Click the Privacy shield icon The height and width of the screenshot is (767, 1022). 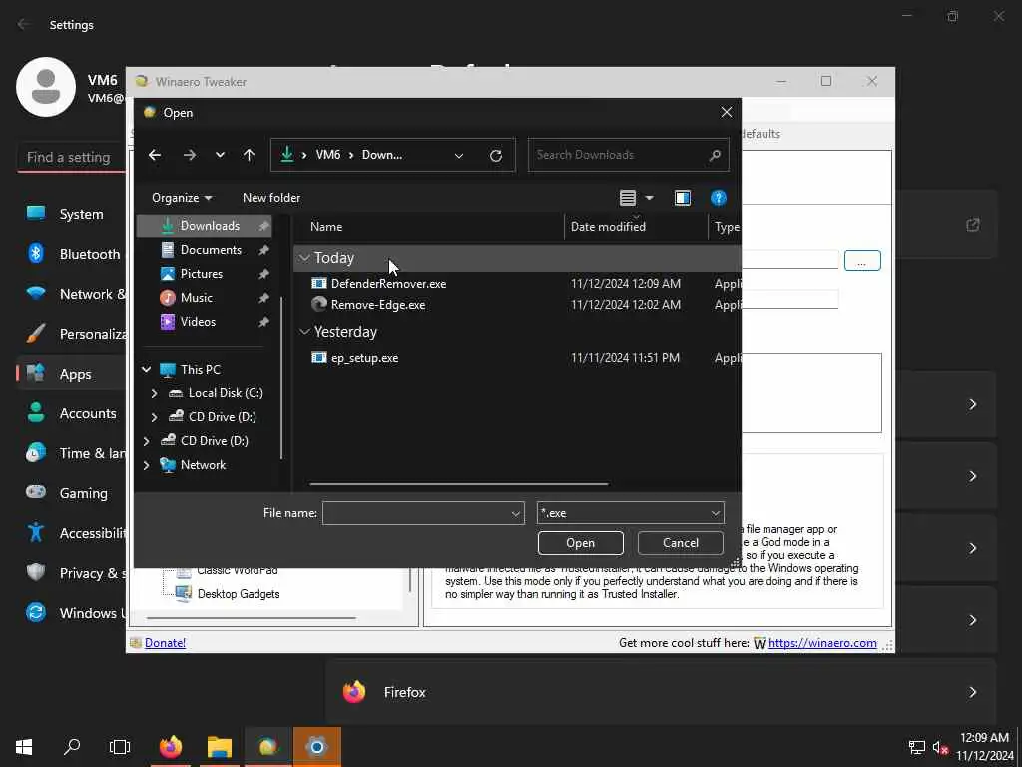tap(36, 572)
